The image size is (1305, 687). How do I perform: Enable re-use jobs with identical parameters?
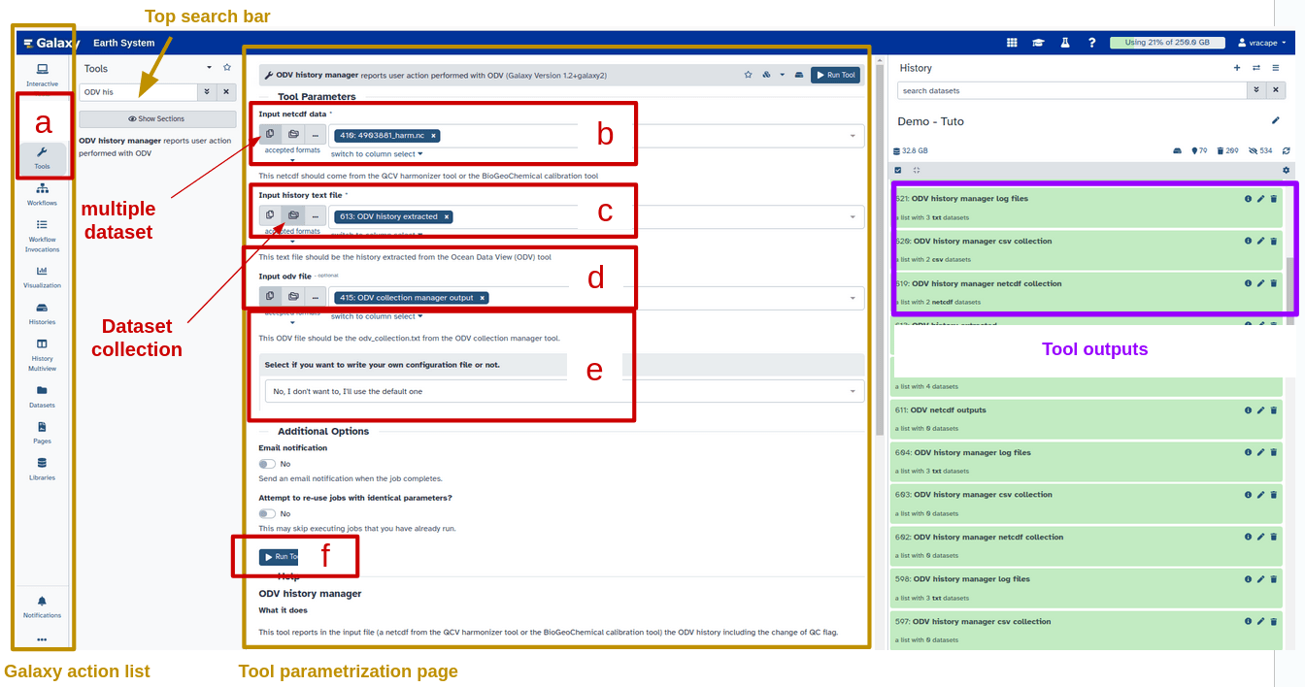click(x=267, y=513)
